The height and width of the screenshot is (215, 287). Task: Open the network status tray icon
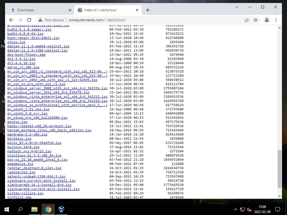(242, 209)
